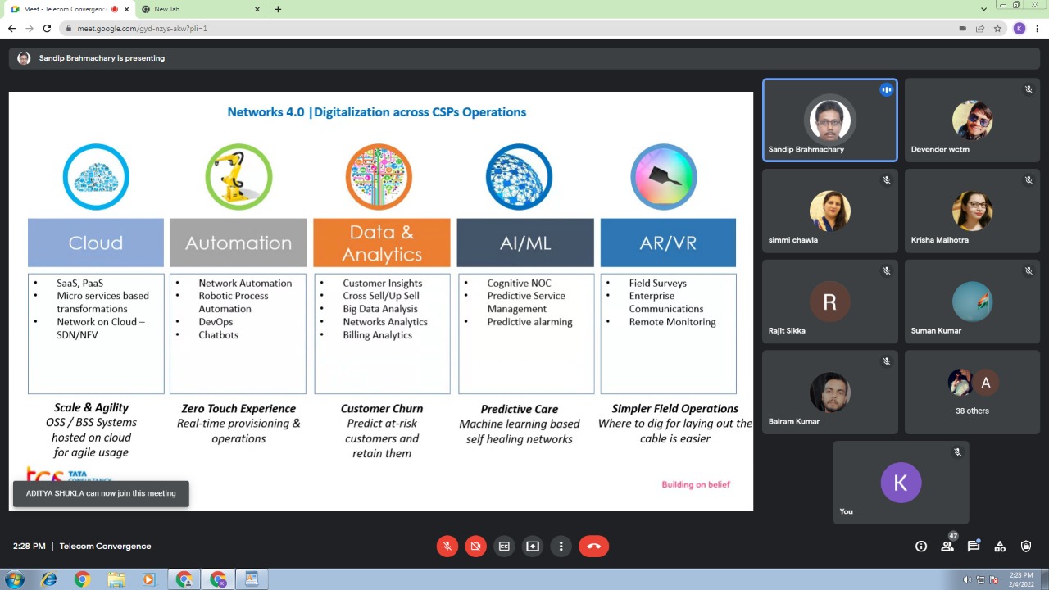Open the chat panel

coord(974,547)
